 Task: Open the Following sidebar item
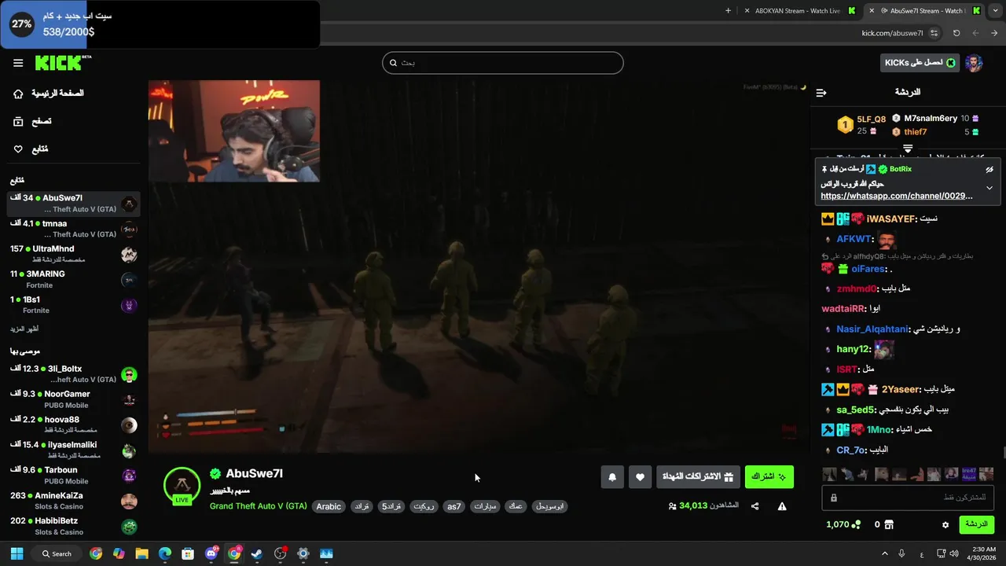coord(31,149)
